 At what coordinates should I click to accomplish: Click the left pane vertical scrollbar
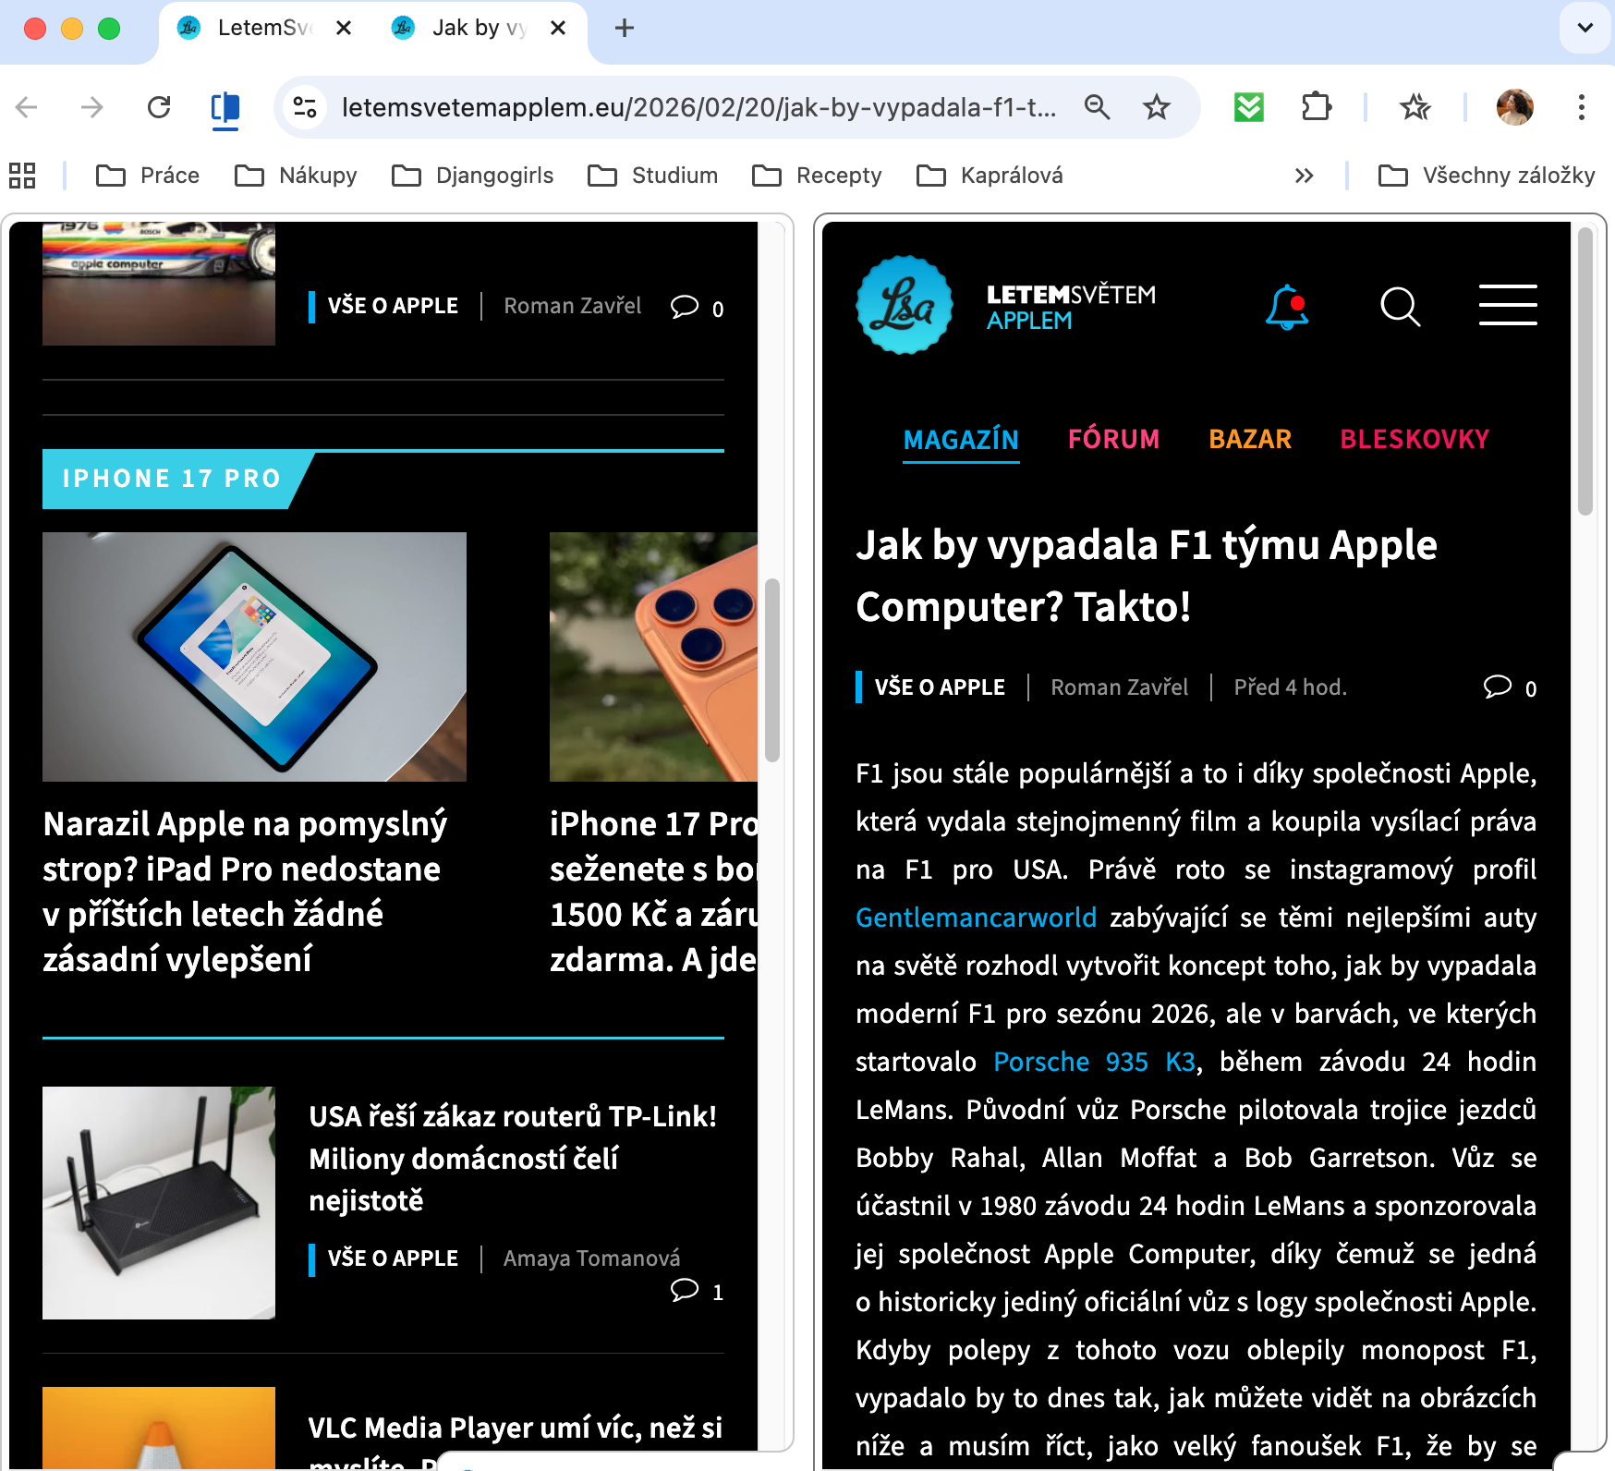pos(772,670)
